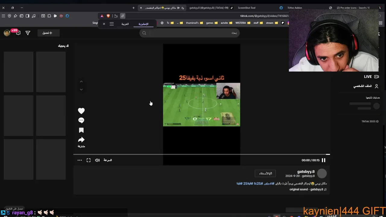
Task: Open the translate popup hamburger menu
Action: click(112, 24)
